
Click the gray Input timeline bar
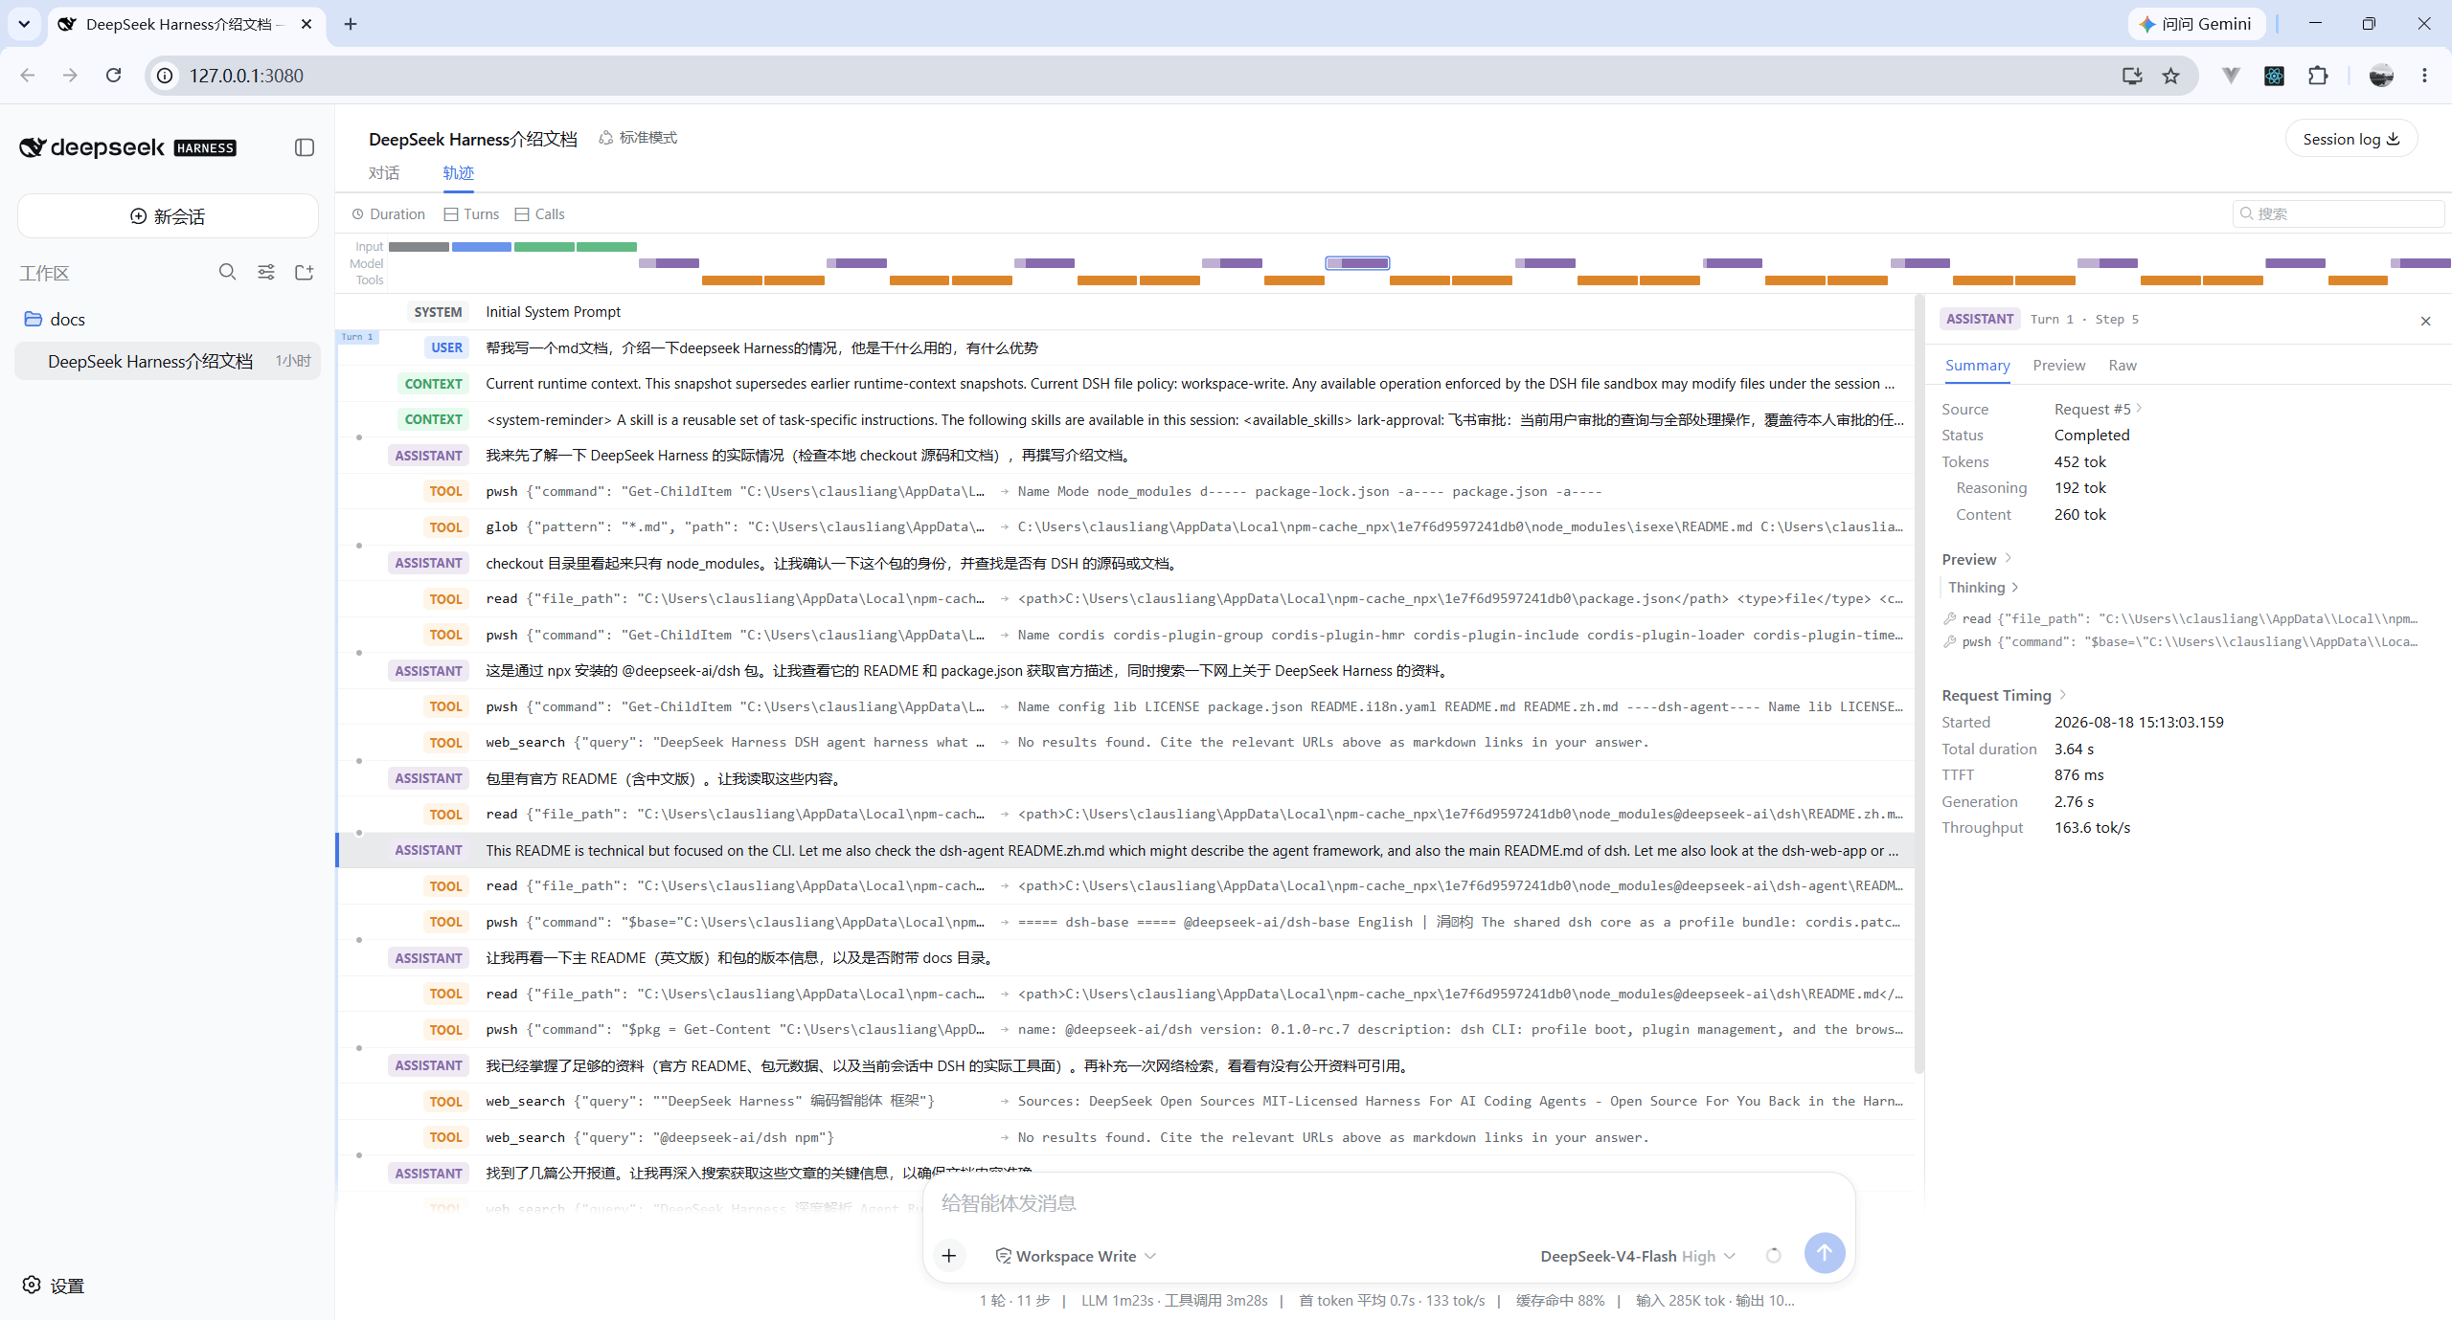[419, 247]
